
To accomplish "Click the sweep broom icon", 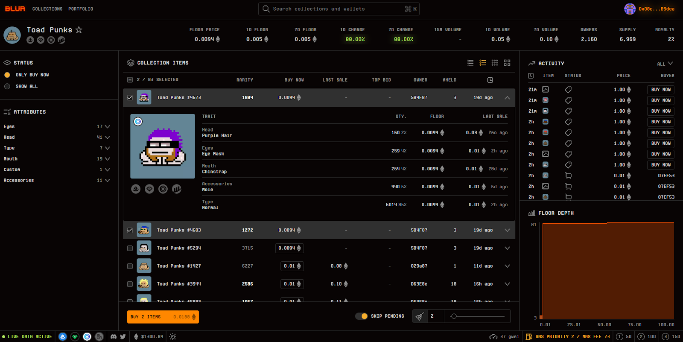I will click(x=420, y=316).
